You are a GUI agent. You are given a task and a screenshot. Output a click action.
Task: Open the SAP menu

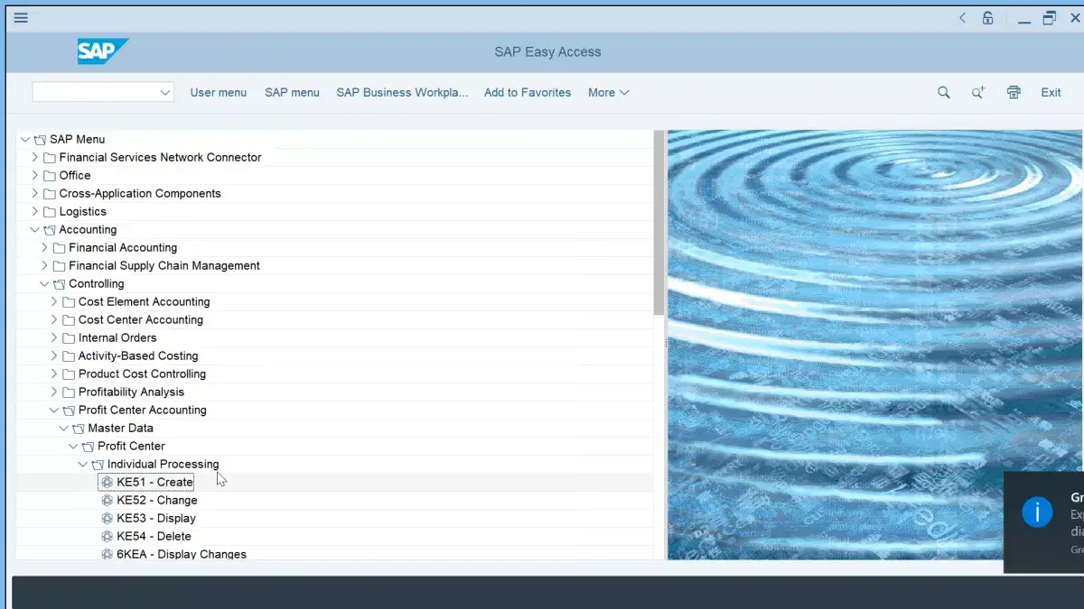(x=292, y=92)
